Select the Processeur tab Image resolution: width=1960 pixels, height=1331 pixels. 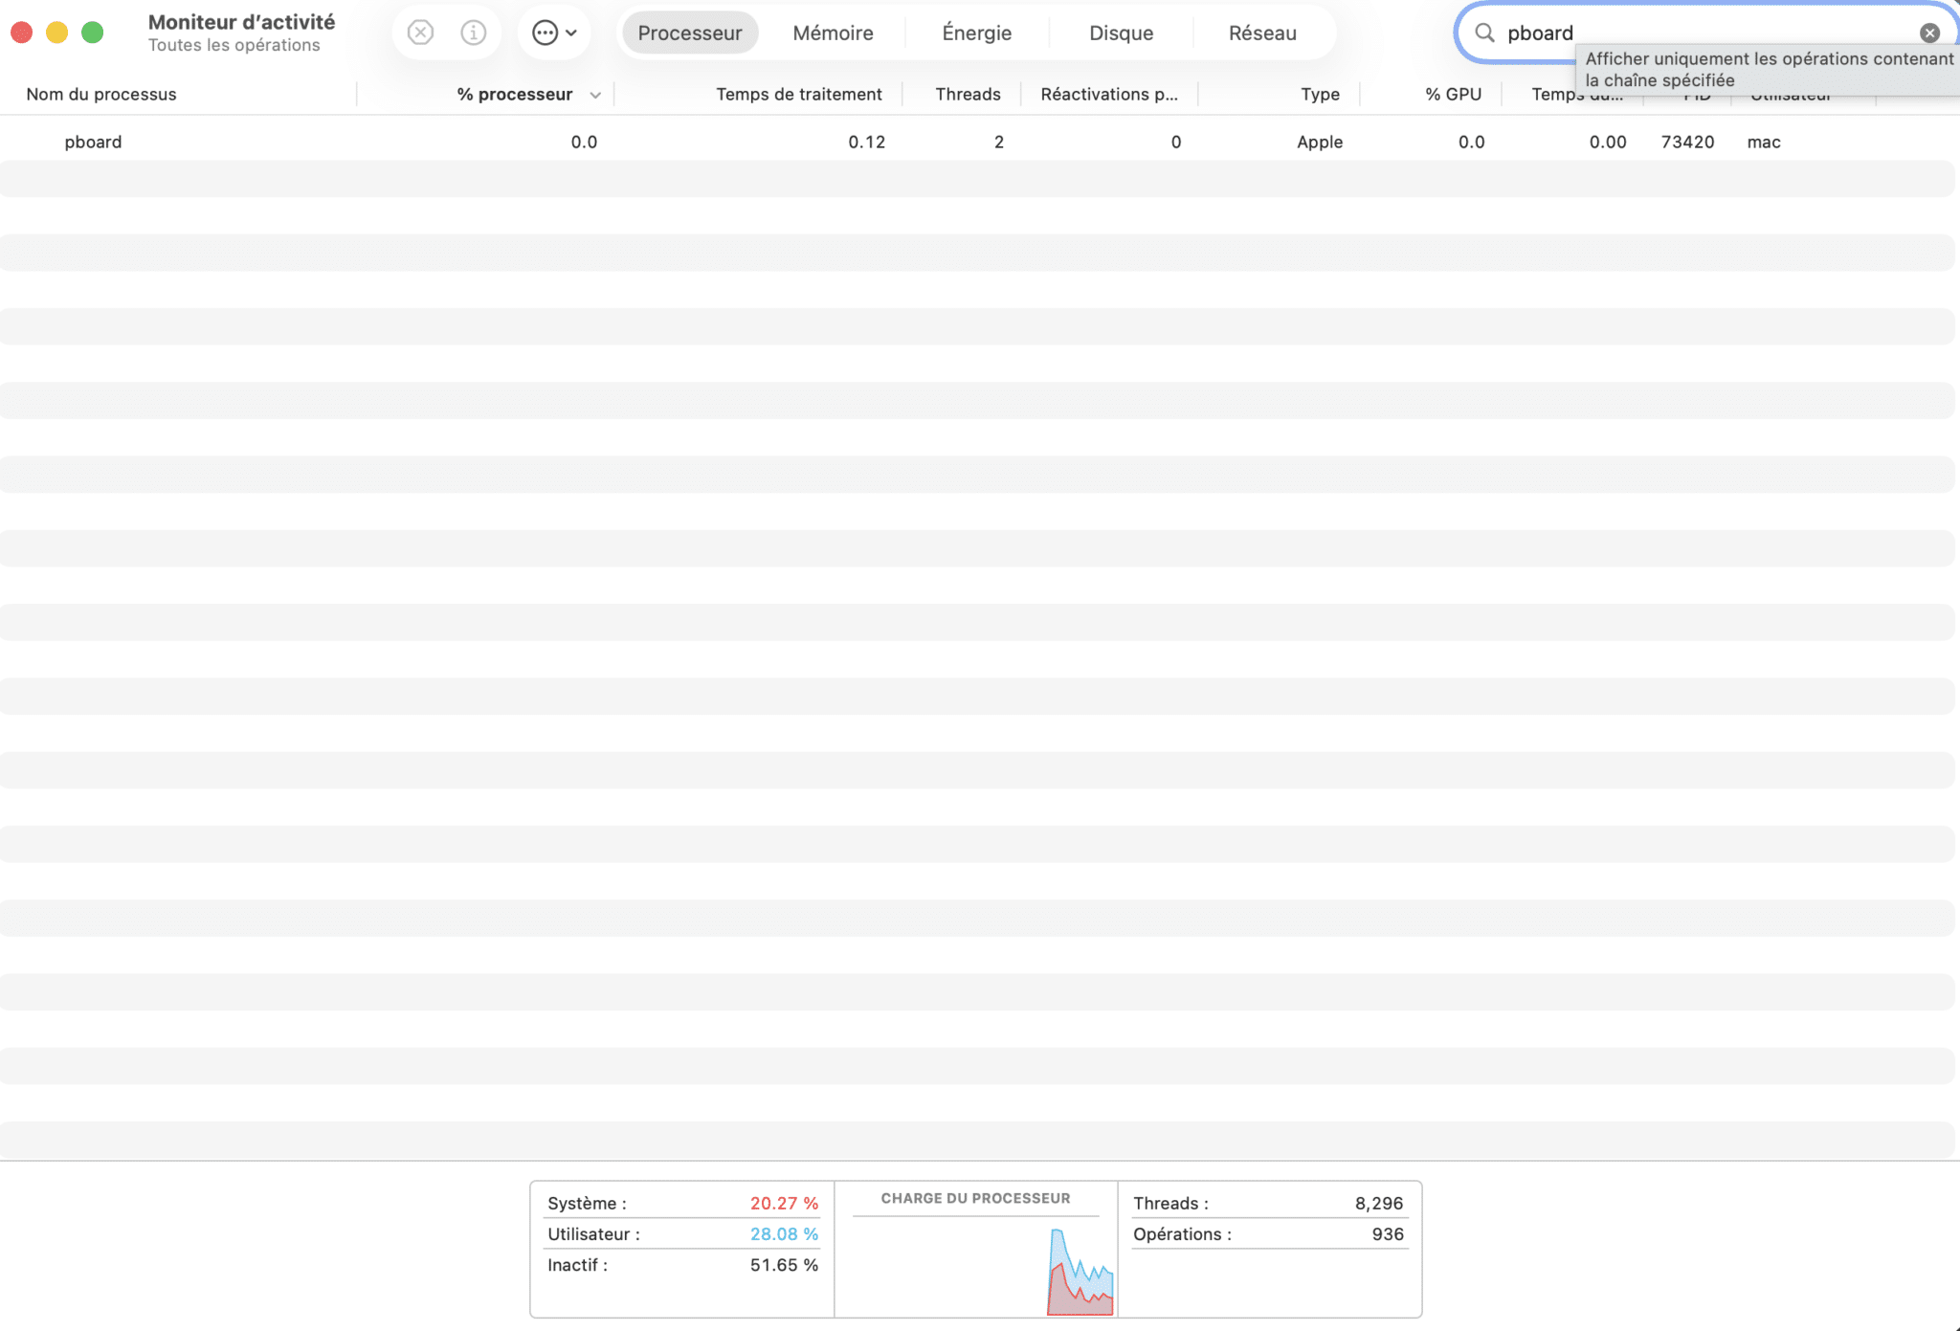[x=689, y=33]
